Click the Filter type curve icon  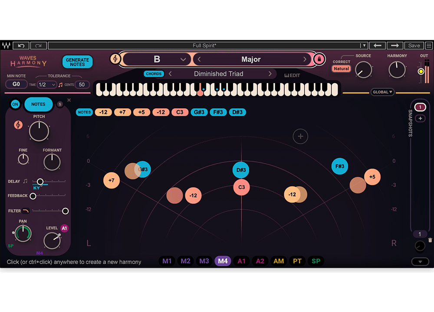(x=26, y=211)
